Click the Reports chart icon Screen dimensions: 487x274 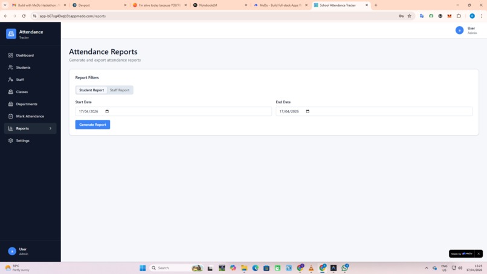tap(10, 128)
